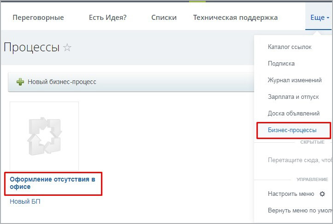Image resolution: width=333 pixels, height=224 pixels.
Task: Open Техническая поддержка in top menu
Action: pyautogui.click(x=235, y=18)
